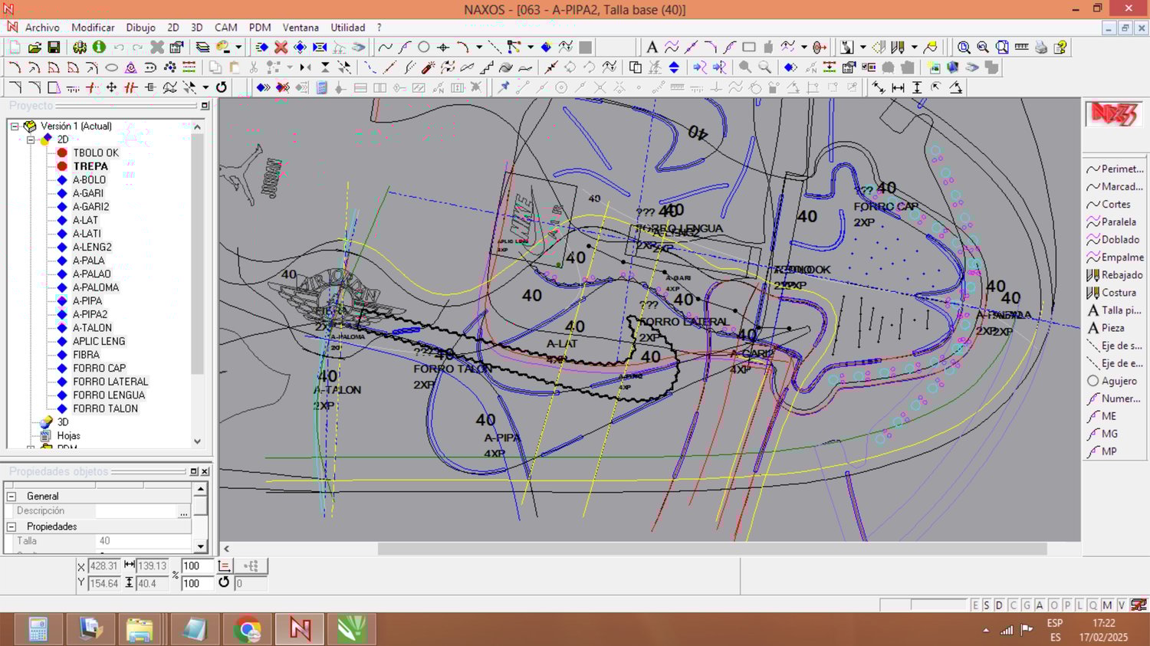
Task: Click the printer icon in toolbar
Action: click(x=1040, y=48)
